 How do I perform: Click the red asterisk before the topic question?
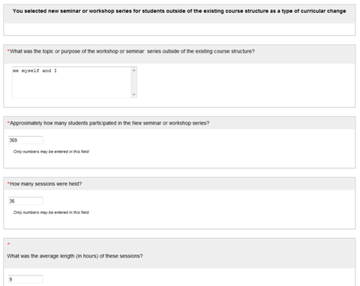coord(8,50)
